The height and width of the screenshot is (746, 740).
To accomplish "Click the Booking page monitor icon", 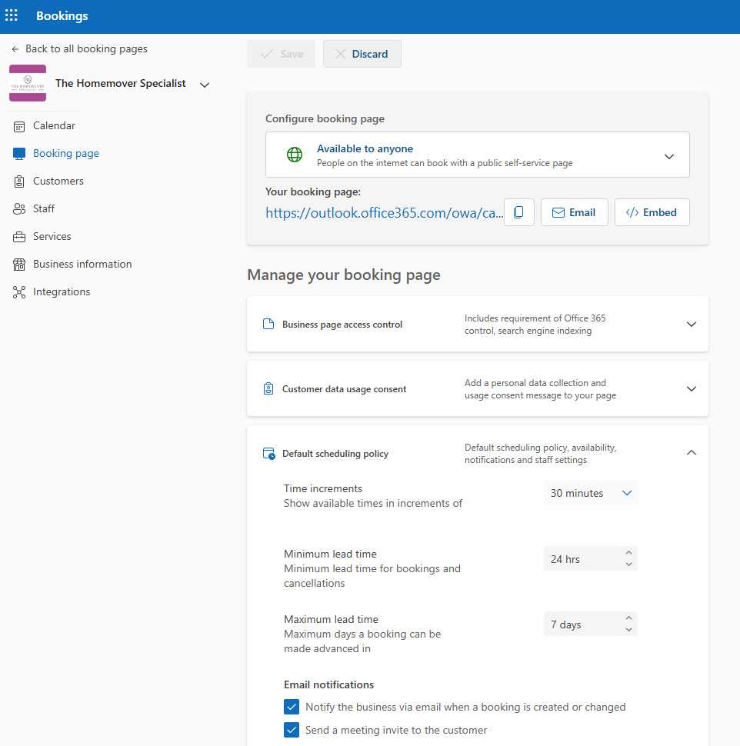I will [19, 154].
